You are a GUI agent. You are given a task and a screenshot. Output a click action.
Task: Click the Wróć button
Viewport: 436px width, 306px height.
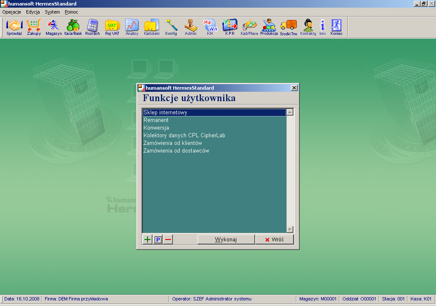click(275, 239)
